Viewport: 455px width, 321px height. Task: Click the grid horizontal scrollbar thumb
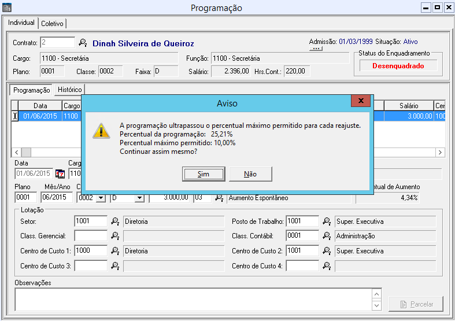pos(27,152)
